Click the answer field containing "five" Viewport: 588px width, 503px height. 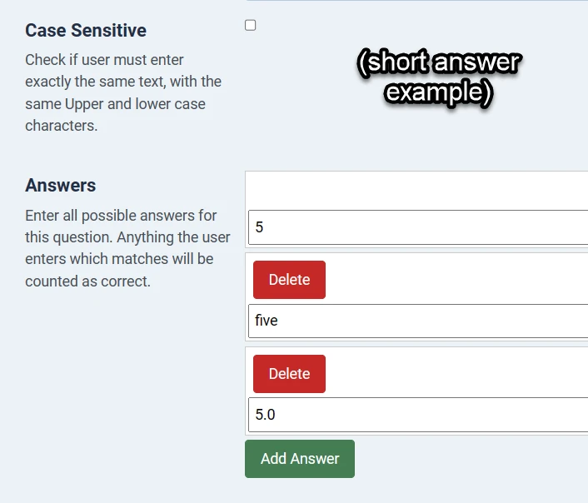click(418, 321)
